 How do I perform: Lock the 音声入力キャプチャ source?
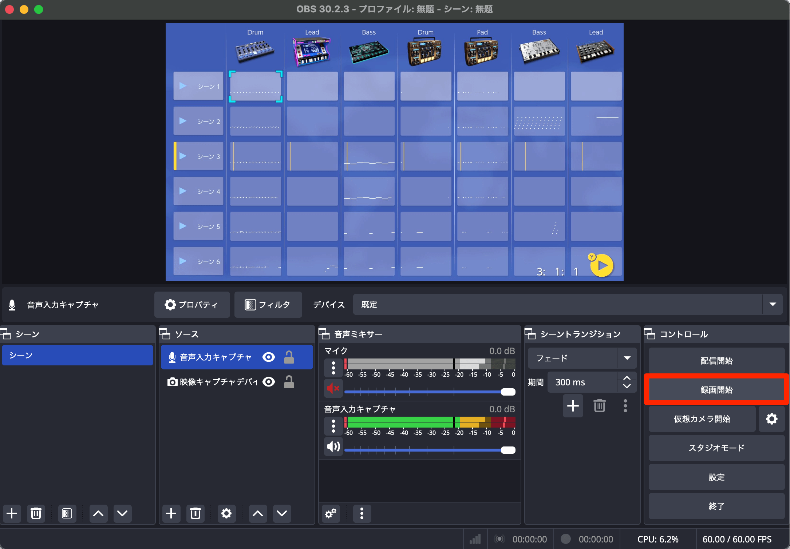tap(289, 357)
